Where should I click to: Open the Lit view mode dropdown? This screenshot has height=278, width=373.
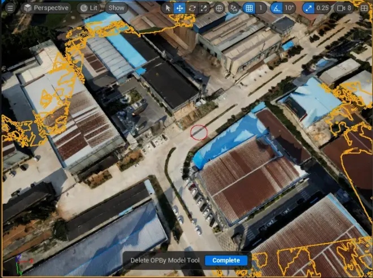[x=89, y=8]
